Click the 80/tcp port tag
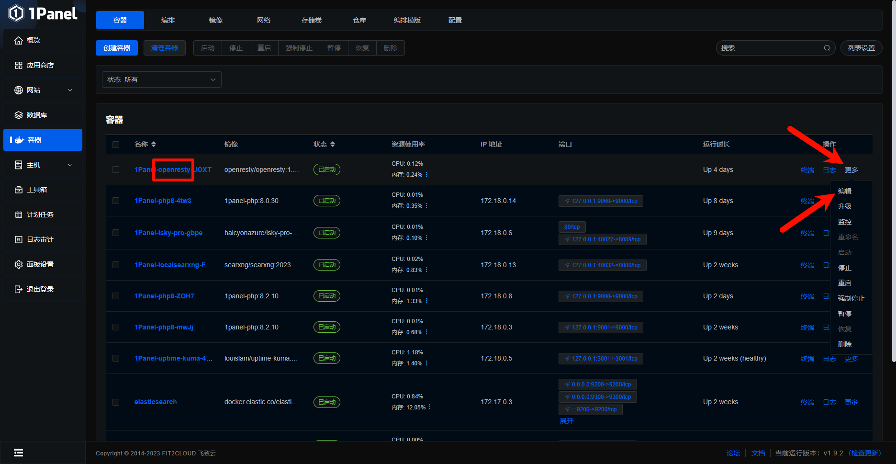 pyautogui.click(x=572, y=227)
